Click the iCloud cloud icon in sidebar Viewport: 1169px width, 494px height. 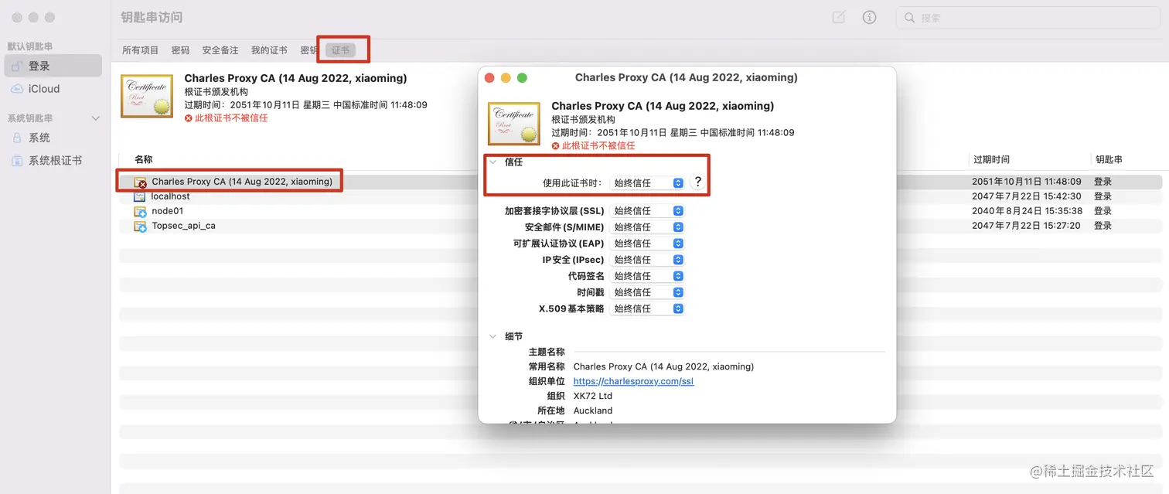(17, 89)
